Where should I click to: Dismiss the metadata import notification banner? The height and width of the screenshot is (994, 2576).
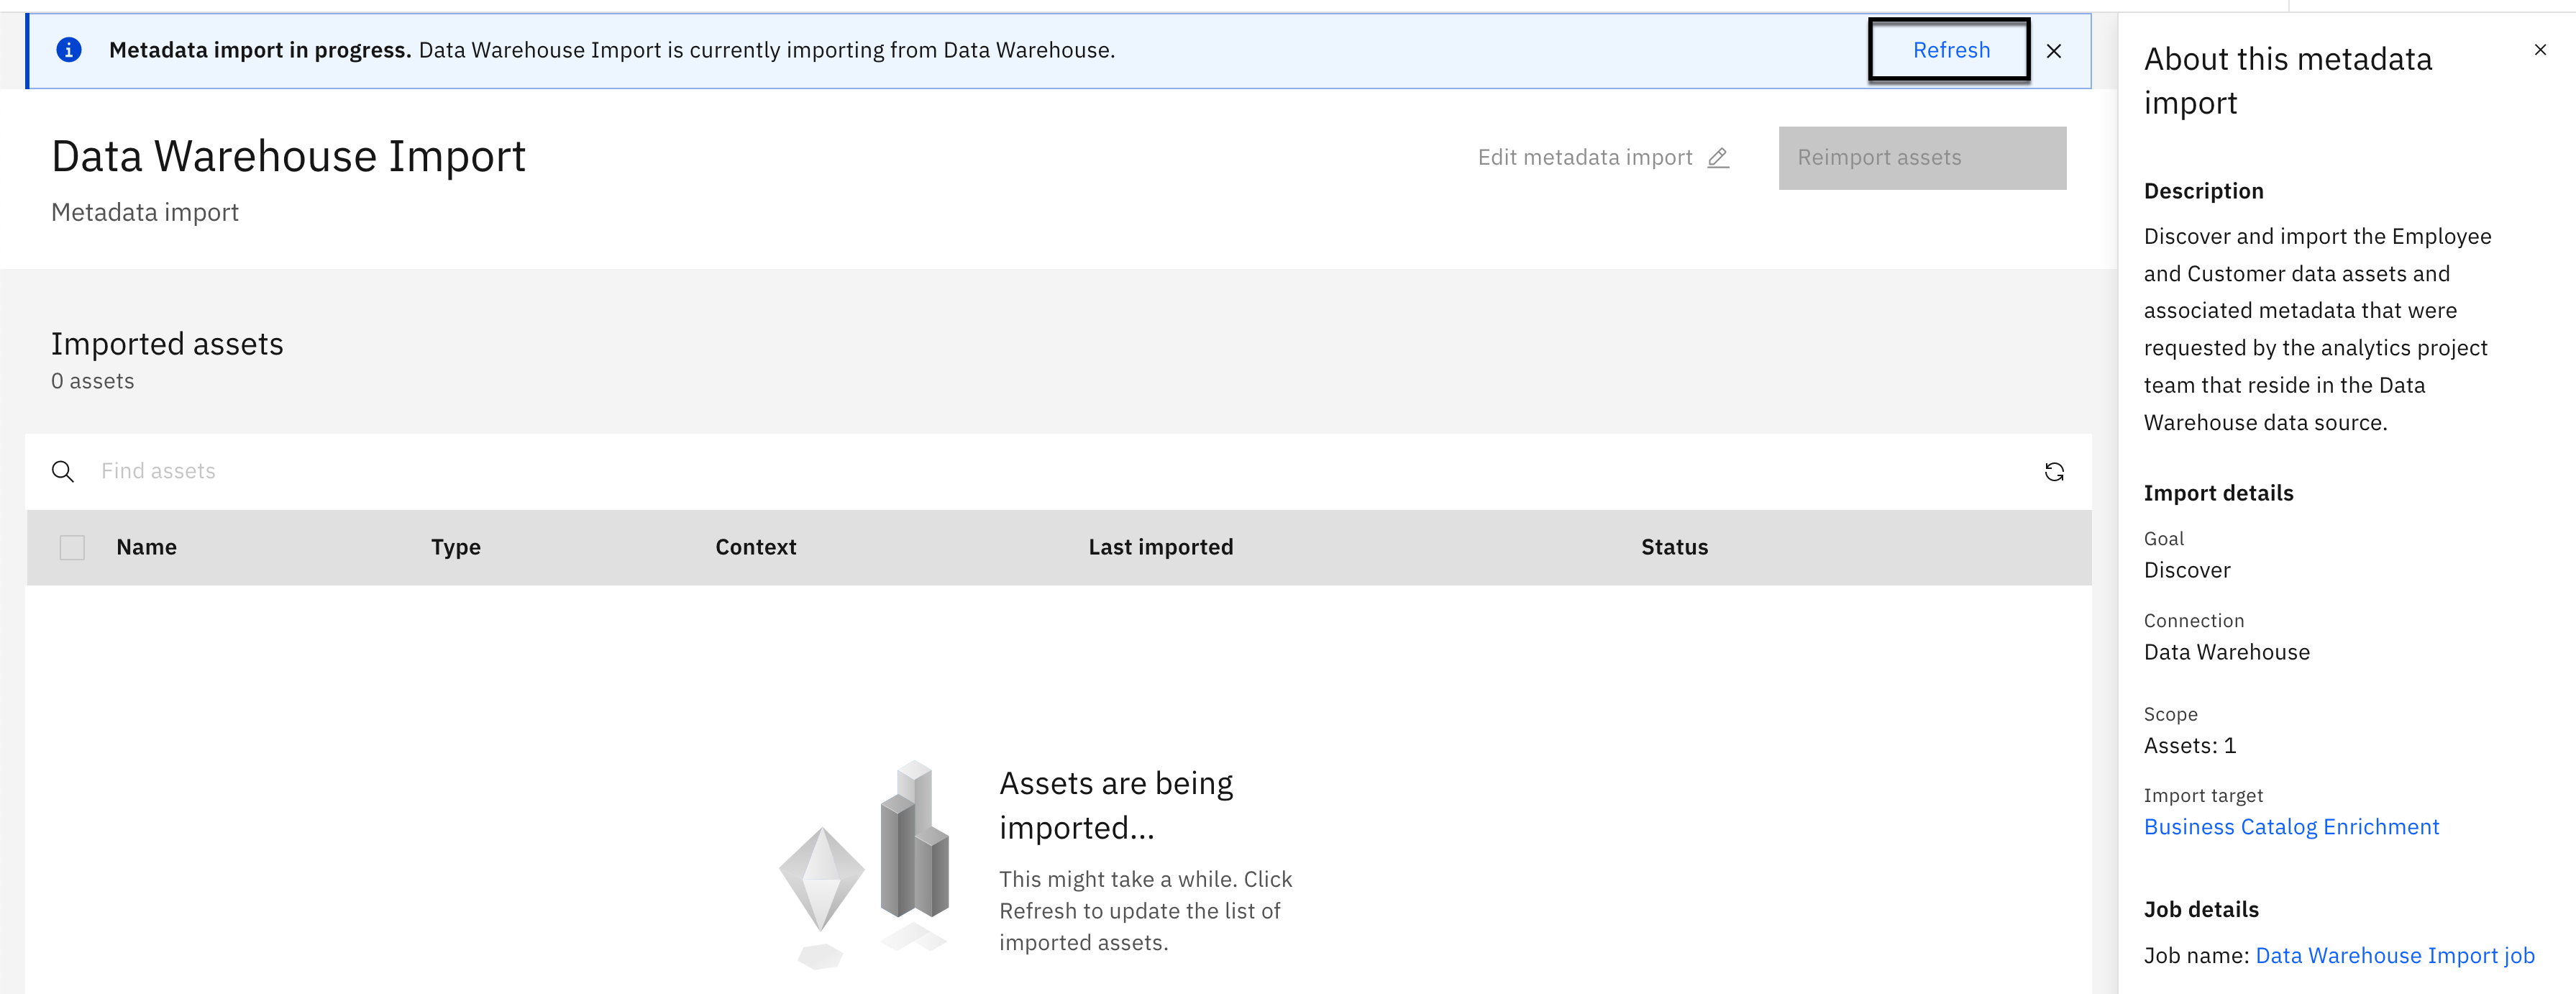tap(2053, 51)
